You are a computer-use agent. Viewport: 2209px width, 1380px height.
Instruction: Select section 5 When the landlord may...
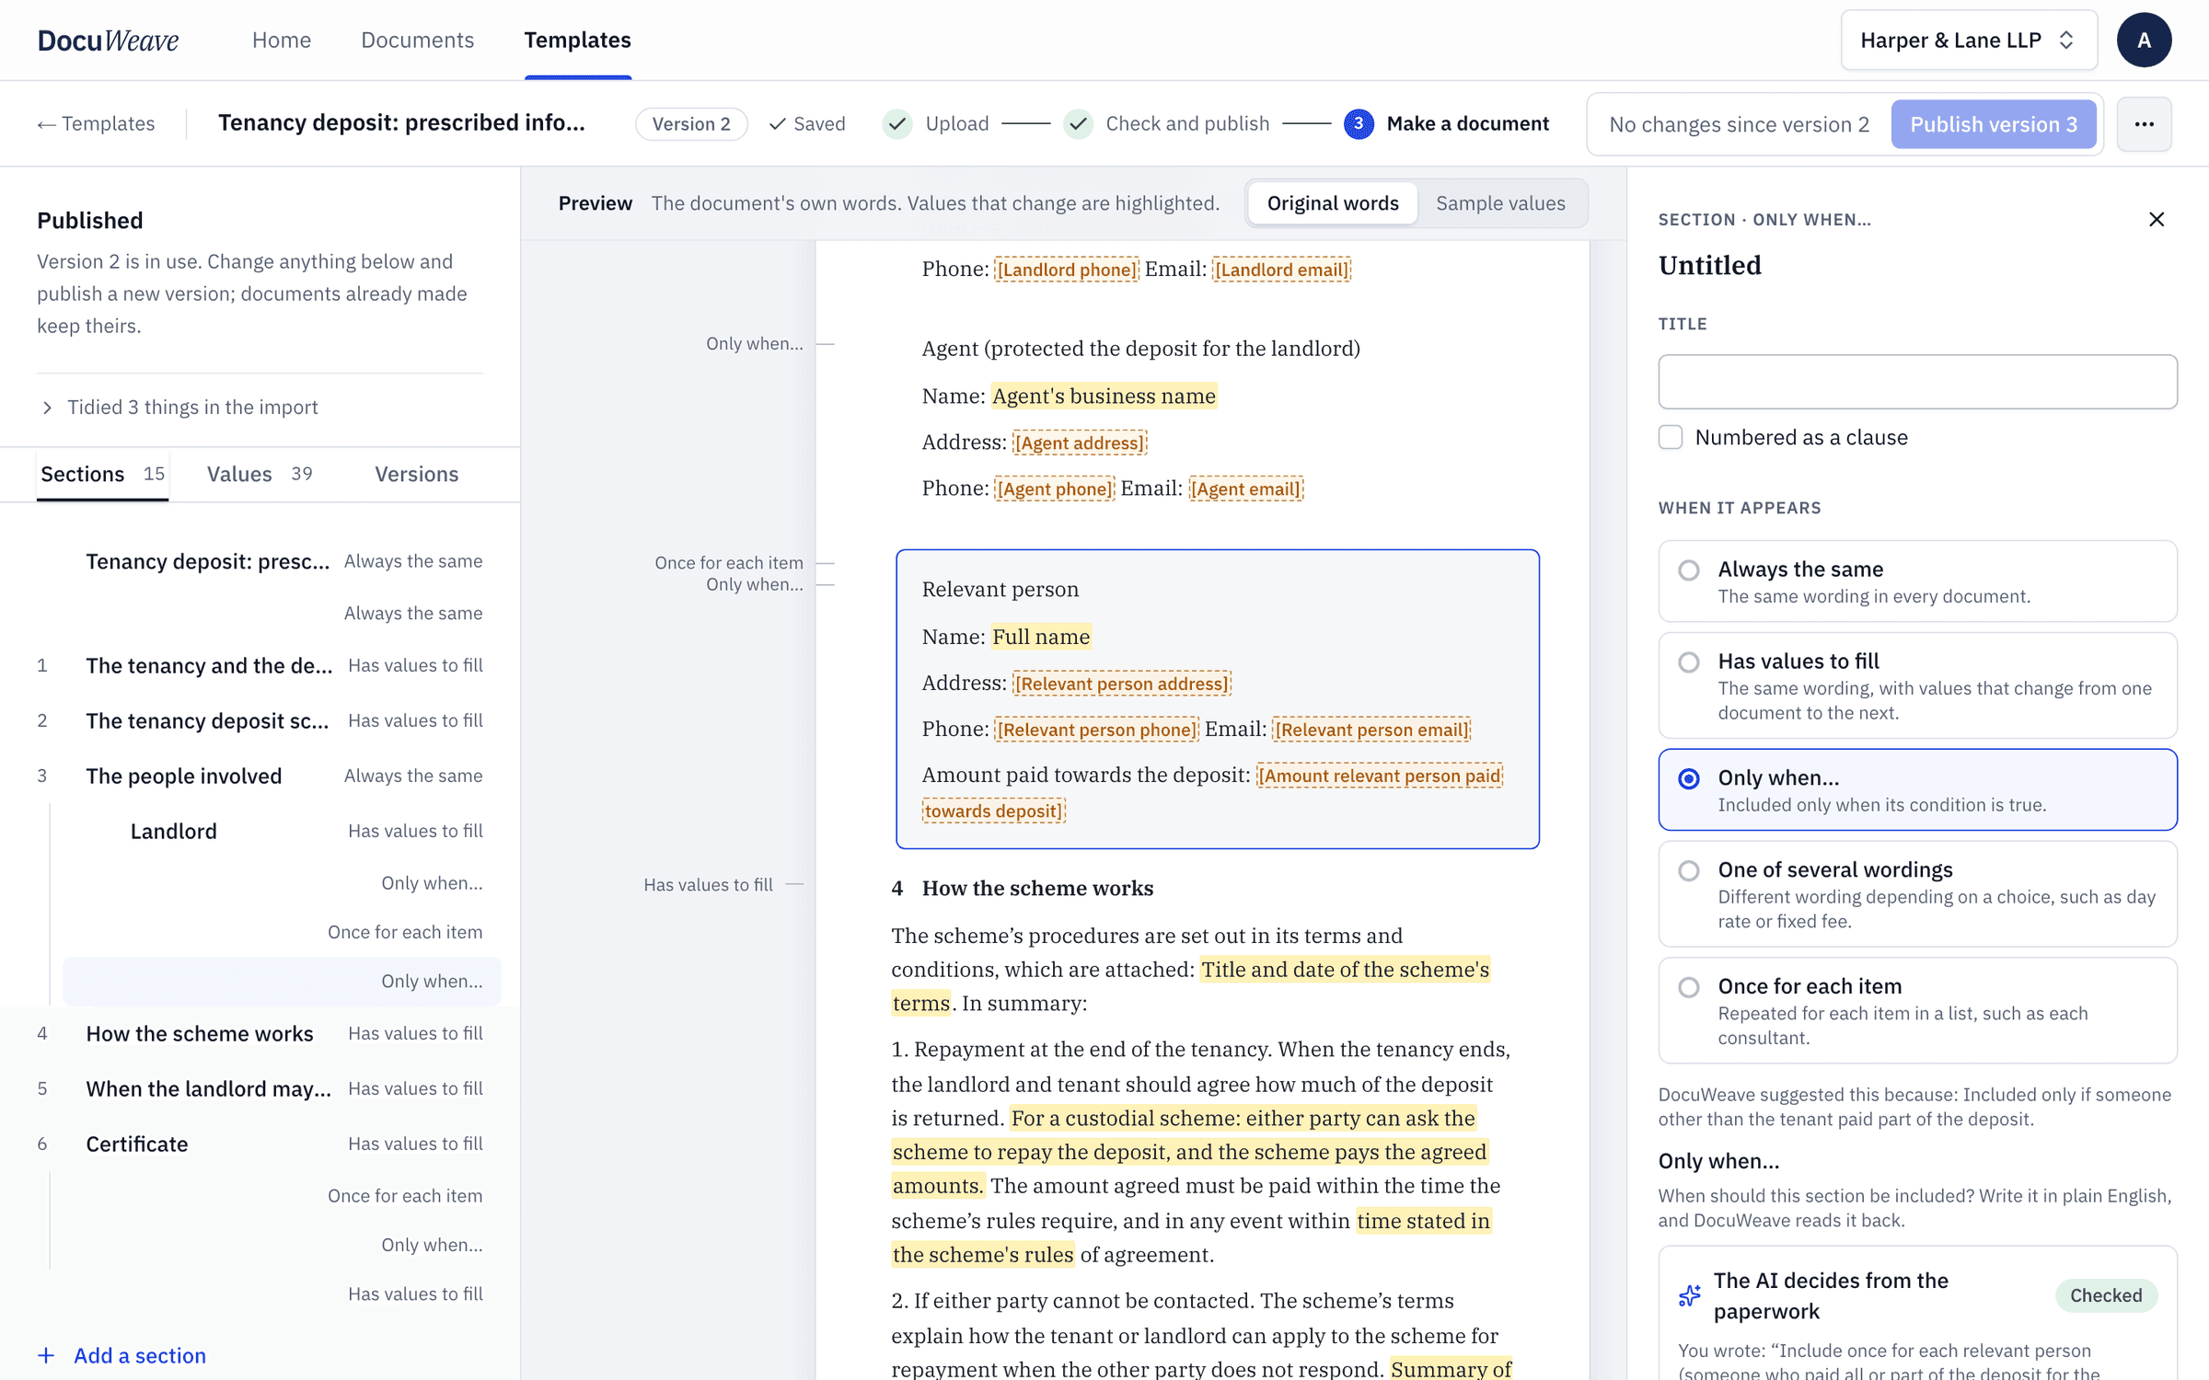click(260, 1088)
